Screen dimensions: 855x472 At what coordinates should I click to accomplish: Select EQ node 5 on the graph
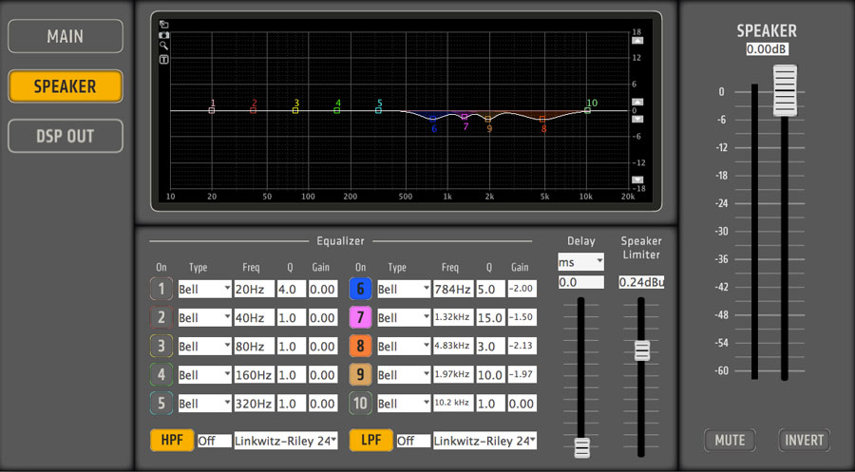click(x=378, y=111)
